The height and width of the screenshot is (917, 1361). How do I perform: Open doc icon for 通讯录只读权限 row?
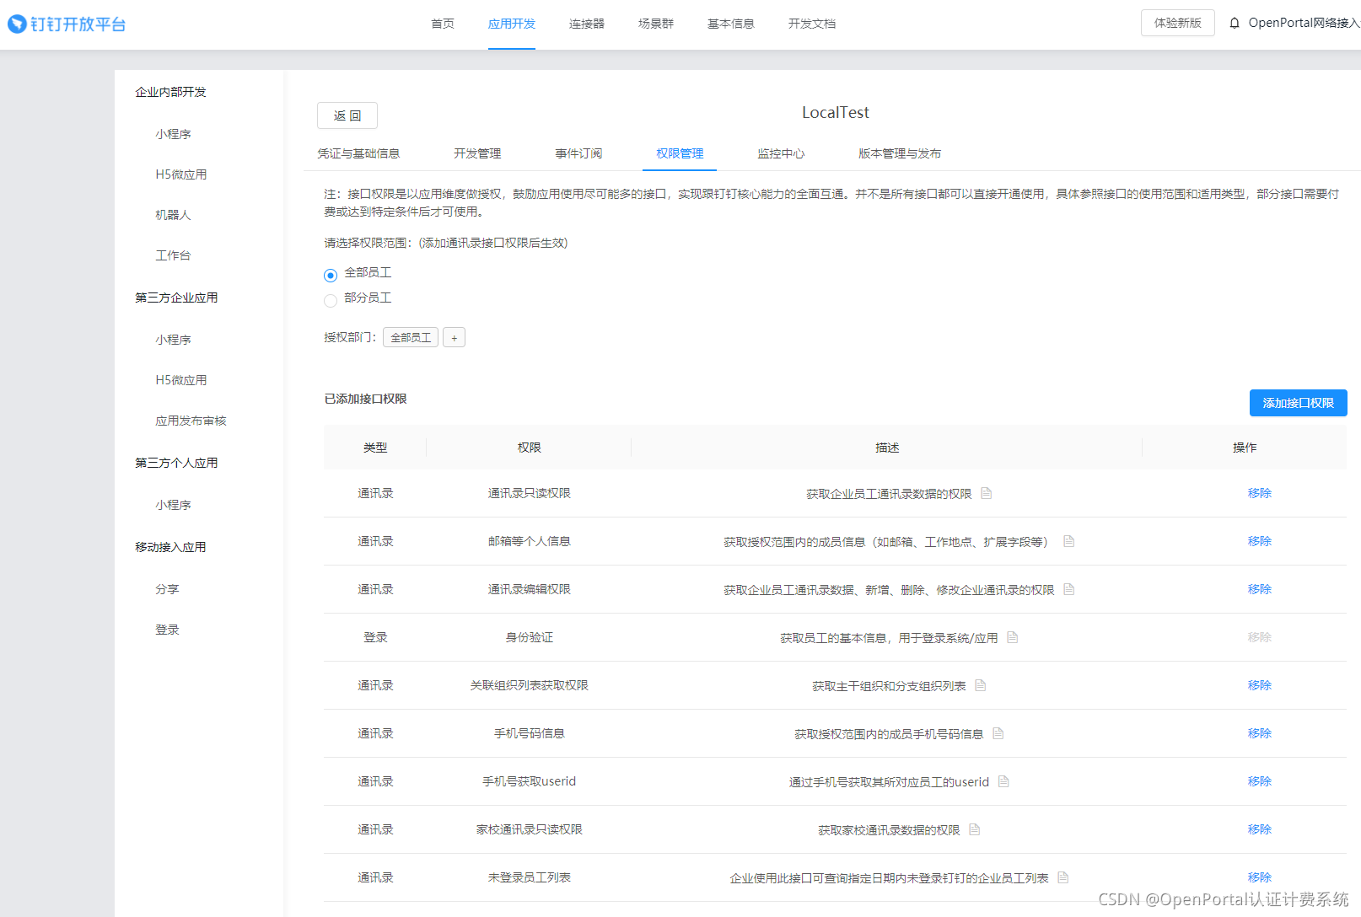coord(986,493)
